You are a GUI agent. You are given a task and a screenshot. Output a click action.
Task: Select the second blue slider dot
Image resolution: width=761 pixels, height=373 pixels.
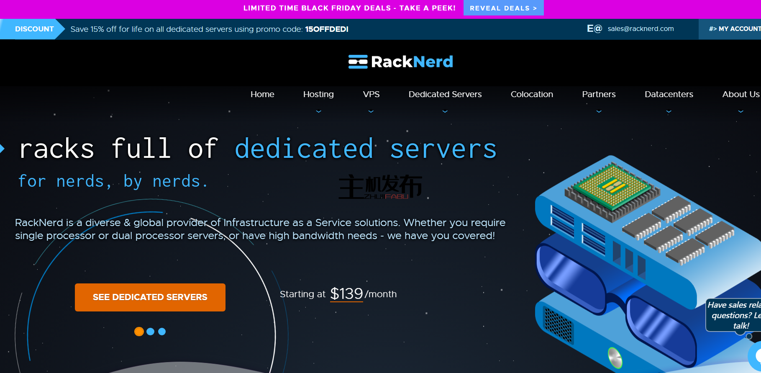click(151, 332)
